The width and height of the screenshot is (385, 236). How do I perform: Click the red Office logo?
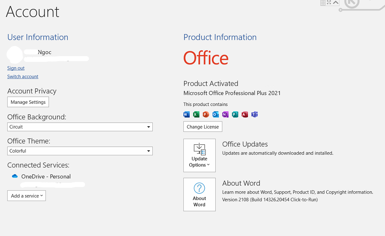click(x=206, y=58)
